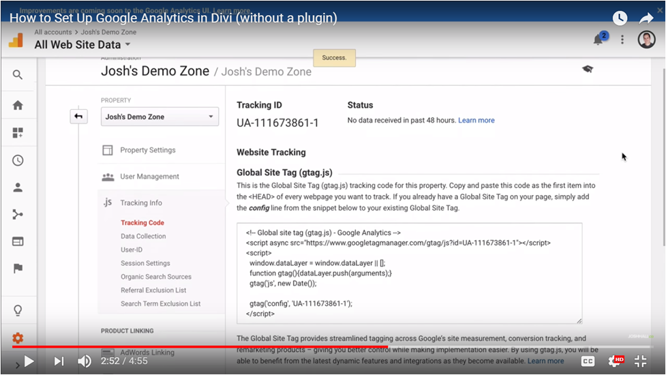Screen dimensions: 666x375
Task: Click the graduation cap education icon
Action: tap(587, 69)
